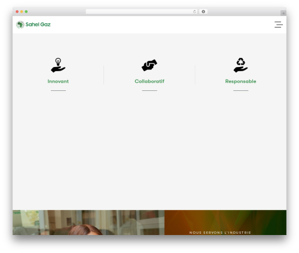Click the handshake Collaboratif icon
Screen dimensions: 299x253
149,65
